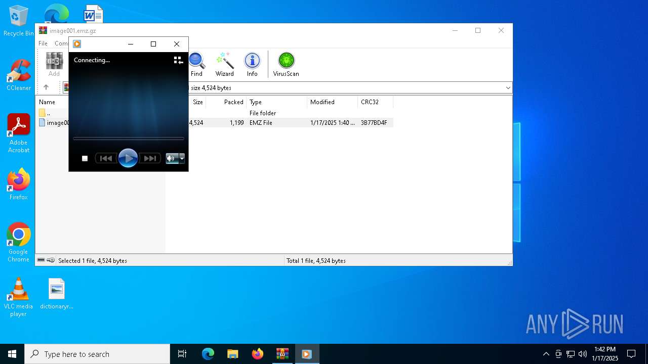
Task: Click the Media Player title bar icon
Action: pyautogui.click(x=77, y=44)
